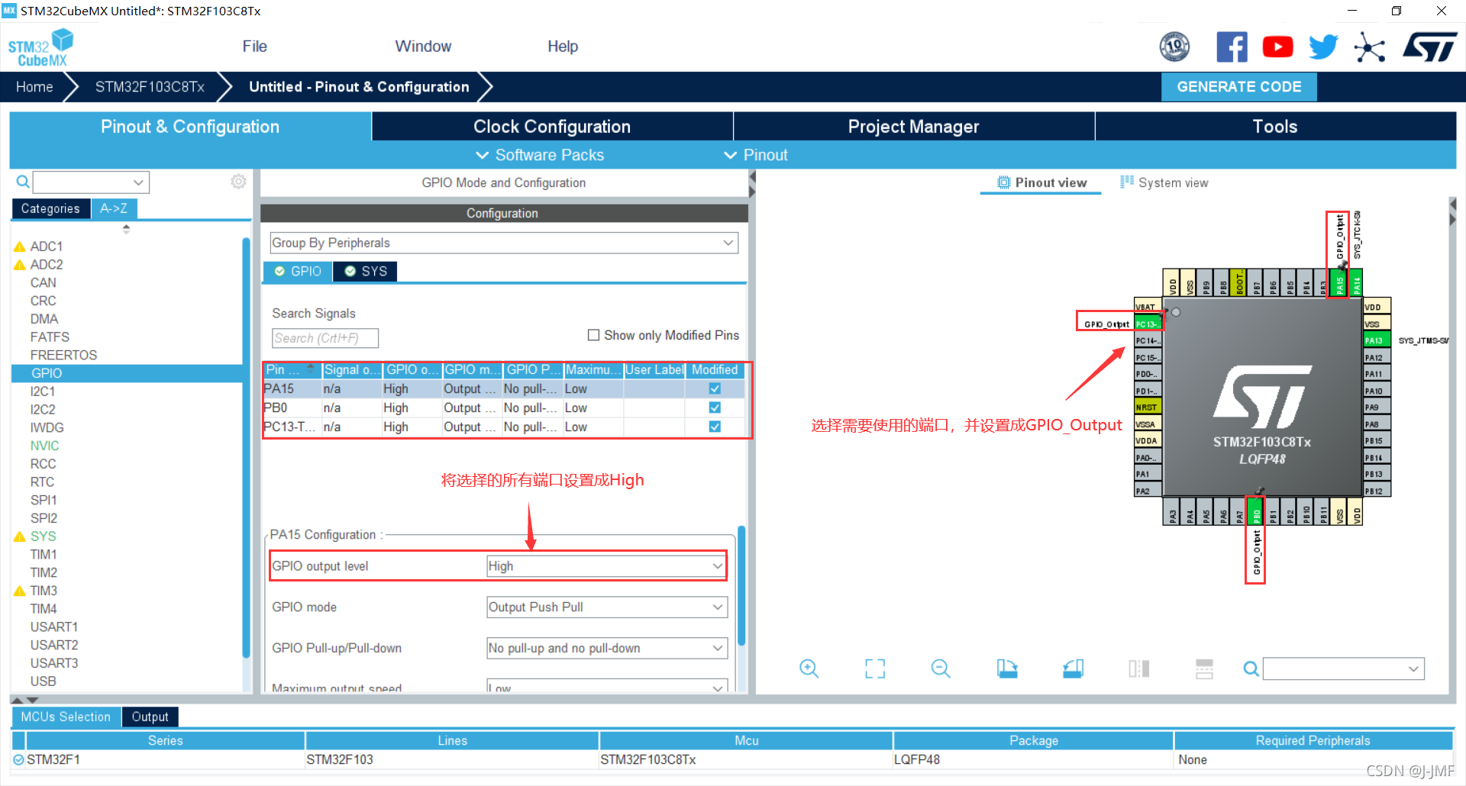Click the configuration panel vertical scrollbar
The width and height of the screenshot is (1466, 786).
741,588
